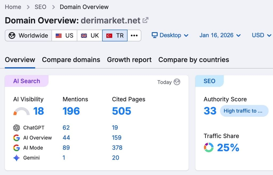This screenshot has width=273, height=175.
Task: Open the USD currency dropdown
Action: tap(261, 35)
